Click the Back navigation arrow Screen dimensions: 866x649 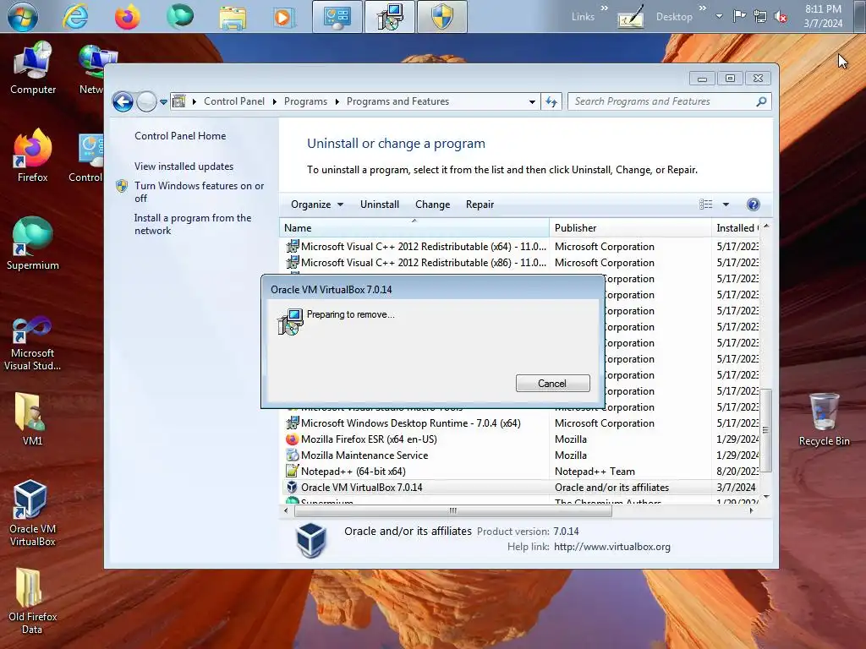click(x=123, y=101)
